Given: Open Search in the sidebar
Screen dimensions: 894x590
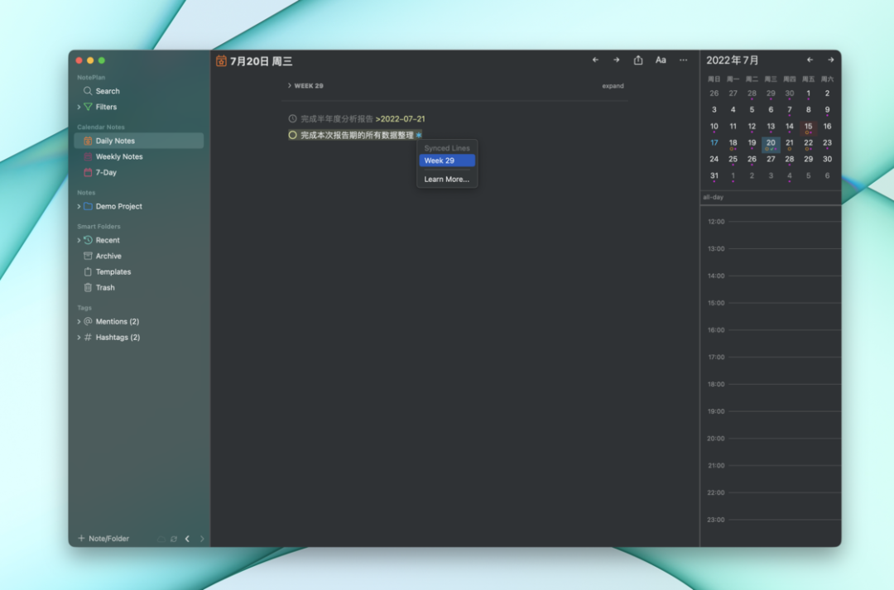Looking at the screenshot, I should point(107,91).
